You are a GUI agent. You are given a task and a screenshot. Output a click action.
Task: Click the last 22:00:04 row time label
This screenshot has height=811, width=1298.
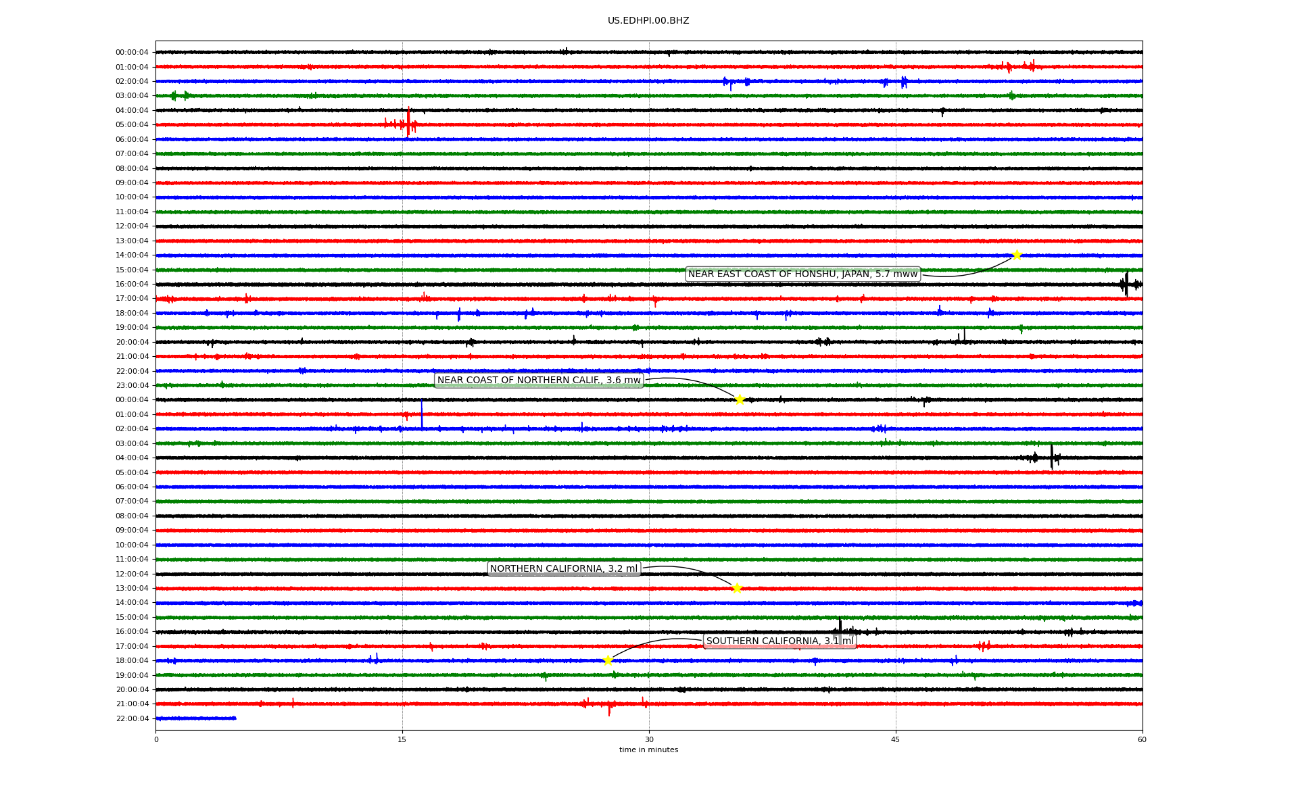click(x=132, y=718)
